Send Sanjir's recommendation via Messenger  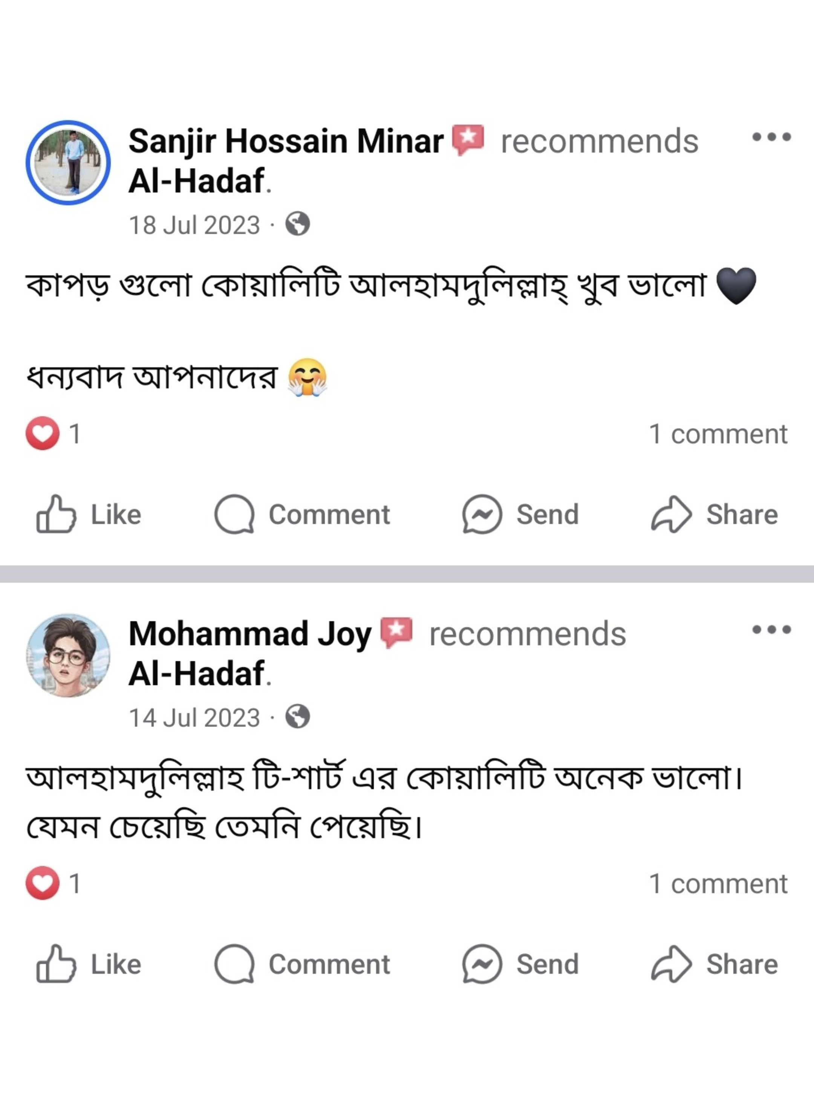520,515
